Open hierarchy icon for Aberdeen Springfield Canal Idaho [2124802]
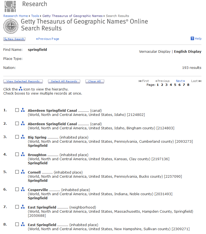The height and width of the screenshot is (234, 206). pyautogui.click(x=23, y=110)
